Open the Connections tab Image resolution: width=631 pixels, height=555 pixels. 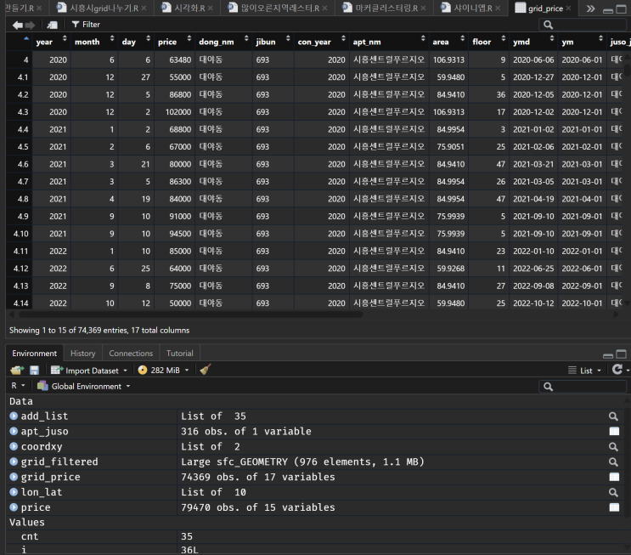click(131, 354)
